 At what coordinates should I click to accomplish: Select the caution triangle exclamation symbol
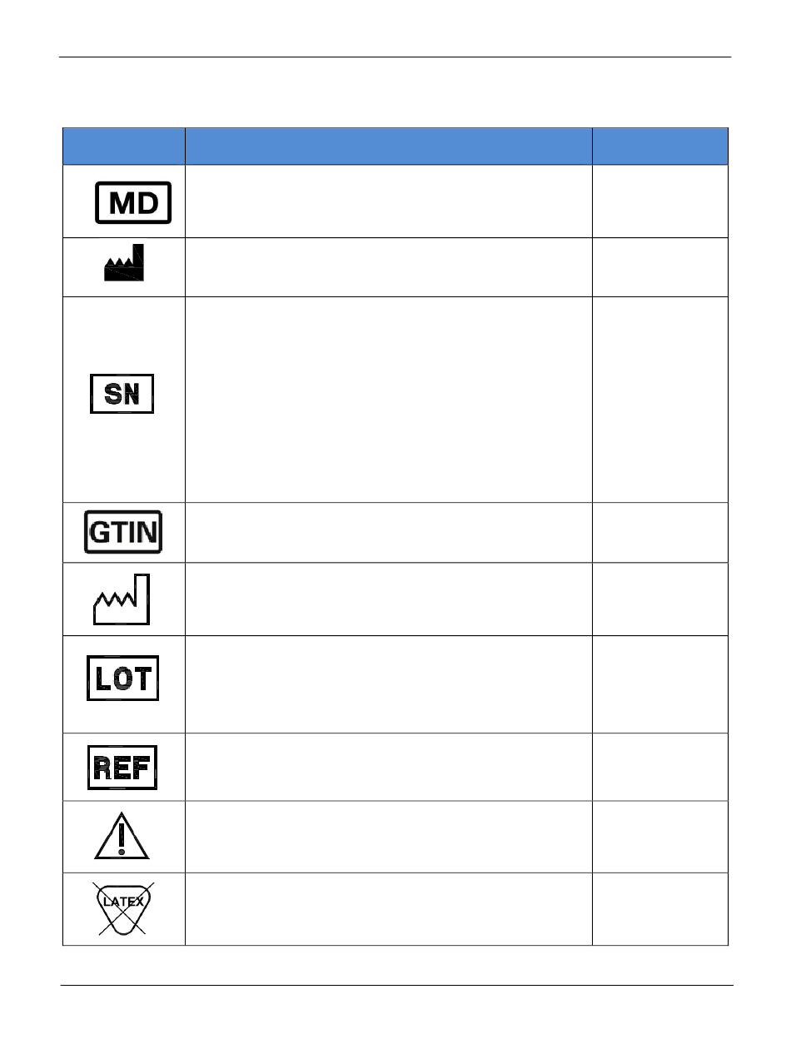(x=122, y=835)
